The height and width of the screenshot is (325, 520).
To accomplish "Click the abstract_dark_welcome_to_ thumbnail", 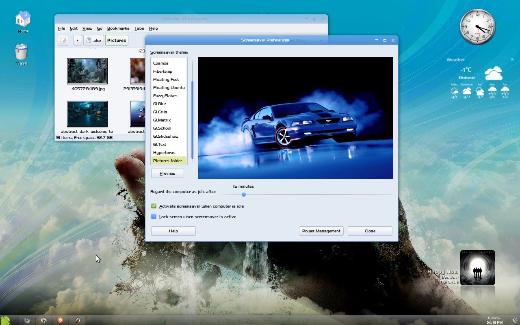I will point(87,114).
